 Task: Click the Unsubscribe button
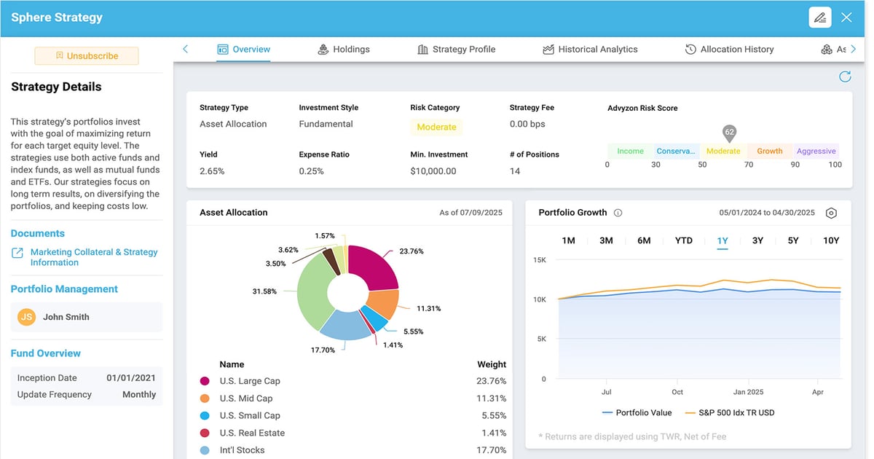pyautogui.click(x=86, y=55)
